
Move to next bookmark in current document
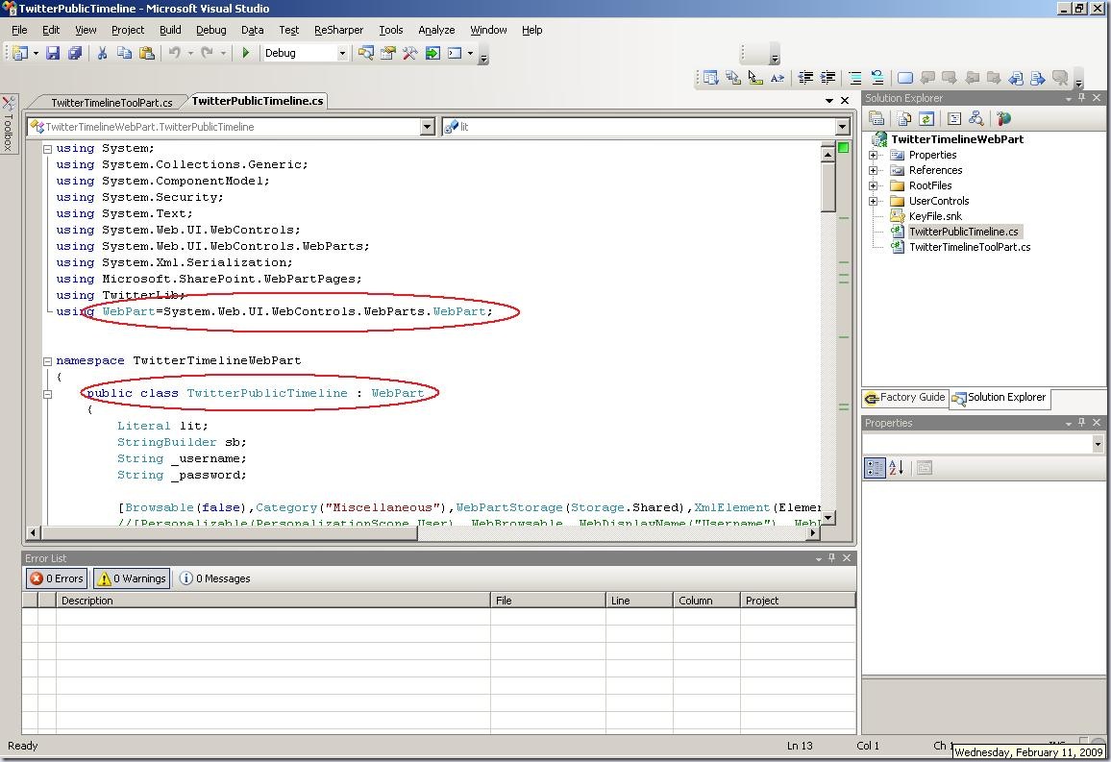tap(1038, 78)
